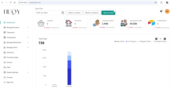Screen dimensions: 171x93
Task: Expand the Manage Product submenu chevron
Action: (28, 27)
